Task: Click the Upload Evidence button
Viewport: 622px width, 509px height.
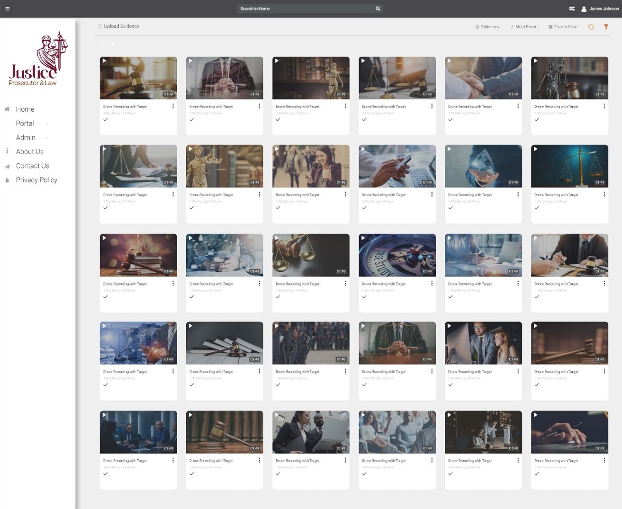Action: [118, 27]
